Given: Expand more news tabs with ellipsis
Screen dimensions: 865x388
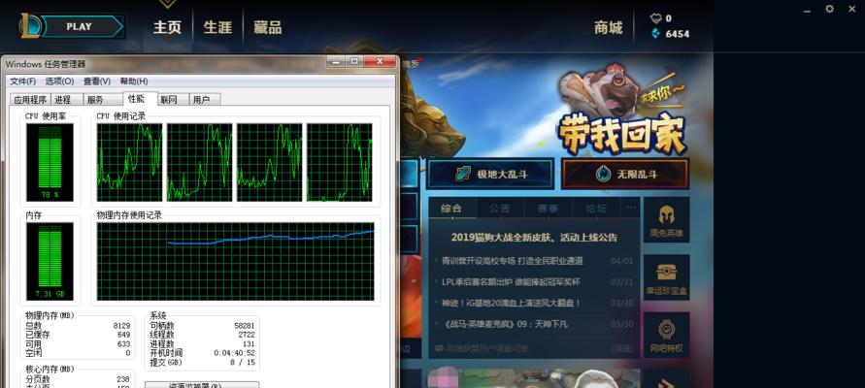Looking at the screenshot, I should click(x=630, y=208).
